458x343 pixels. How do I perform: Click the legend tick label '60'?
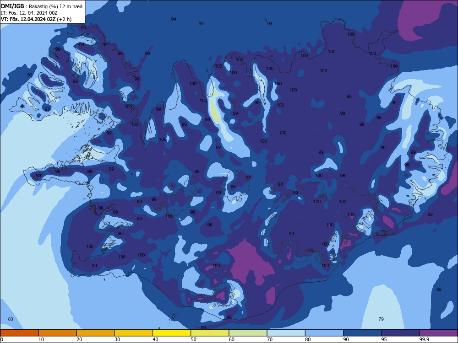[232, 339]
